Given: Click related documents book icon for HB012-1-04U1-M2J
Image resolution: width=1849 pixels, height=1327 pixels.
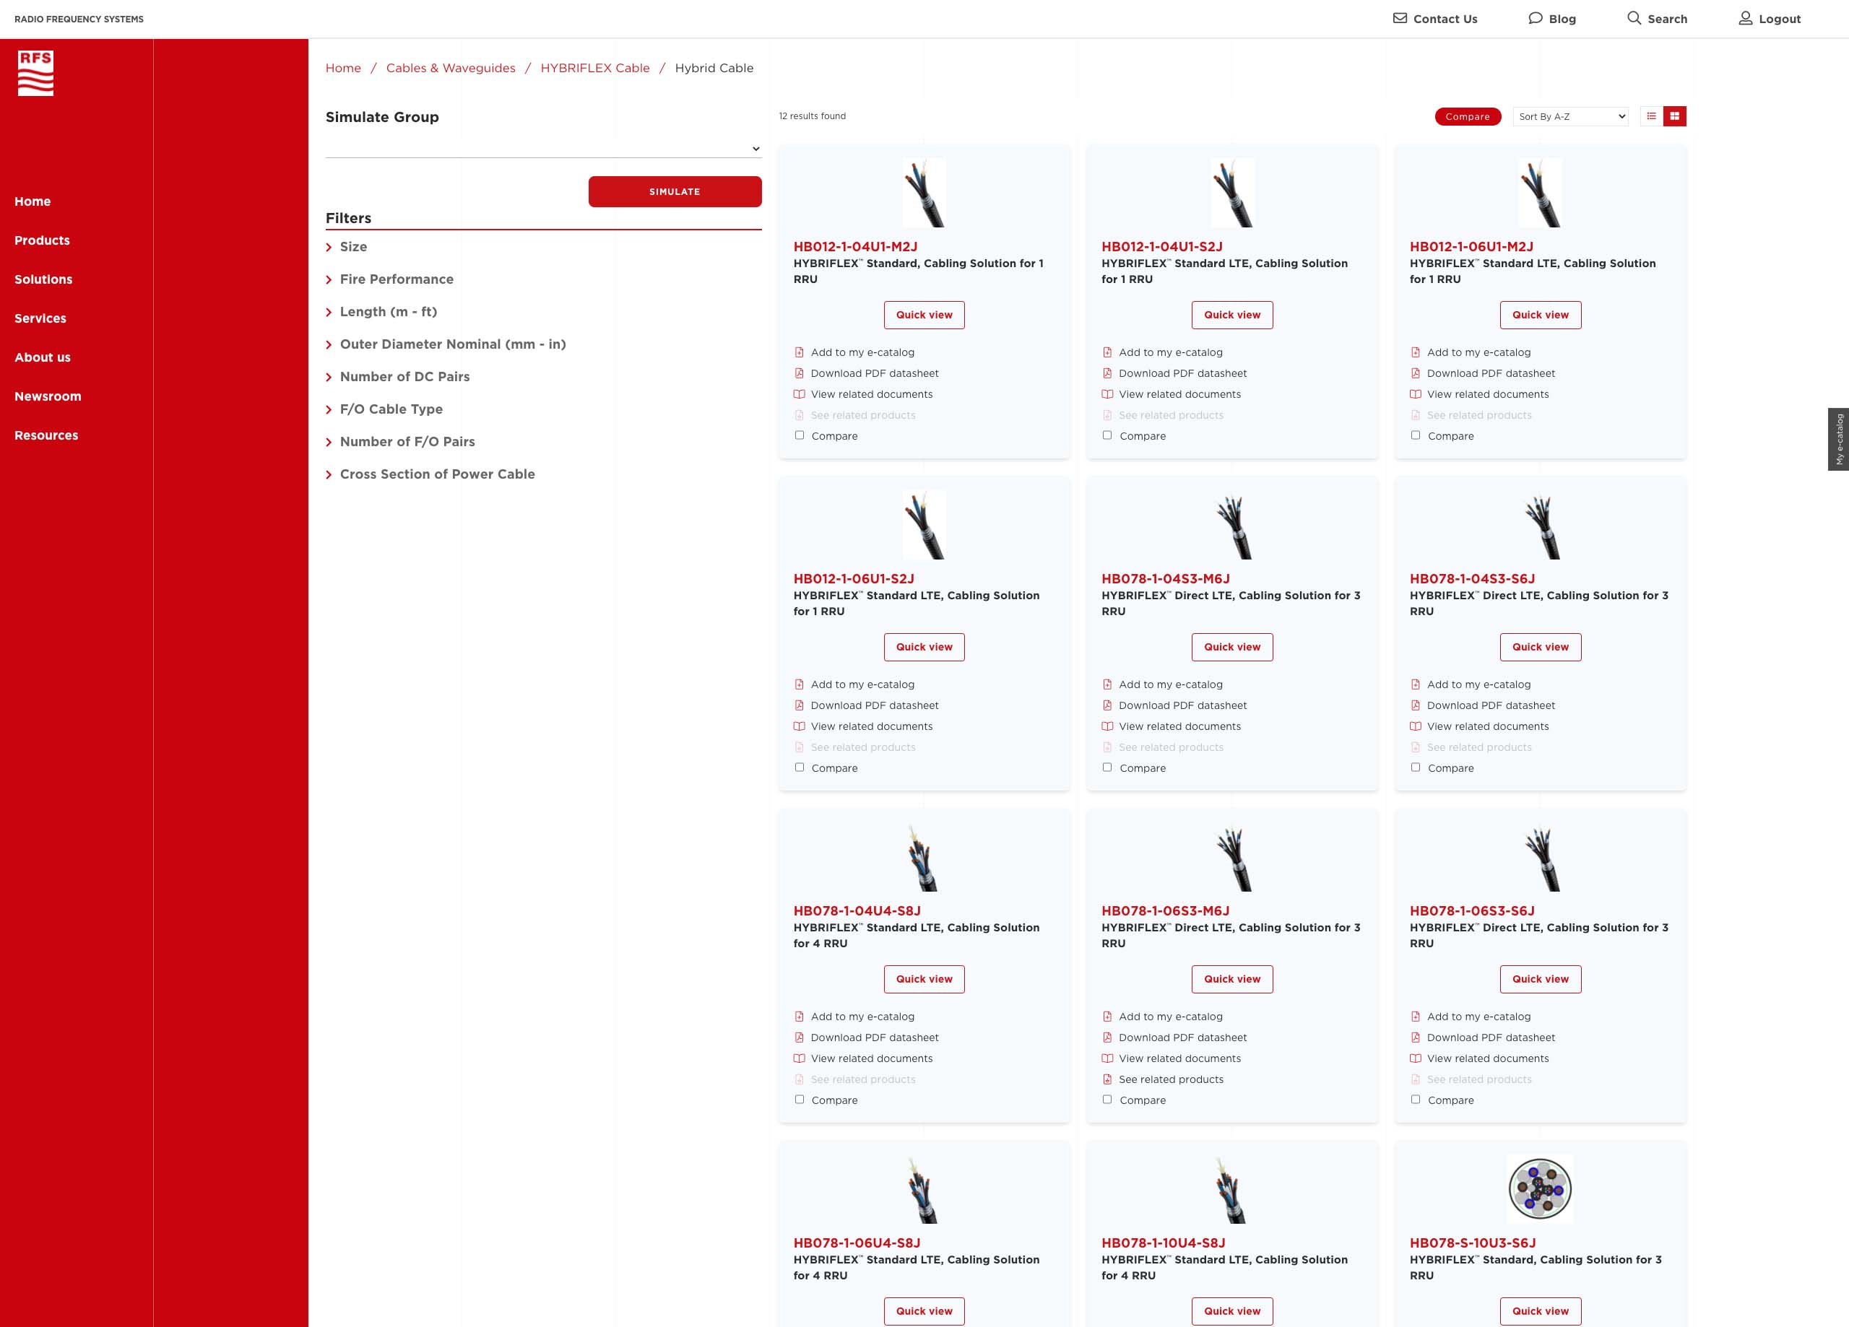Looking at the screenshot, I should (x=799, y=394).
